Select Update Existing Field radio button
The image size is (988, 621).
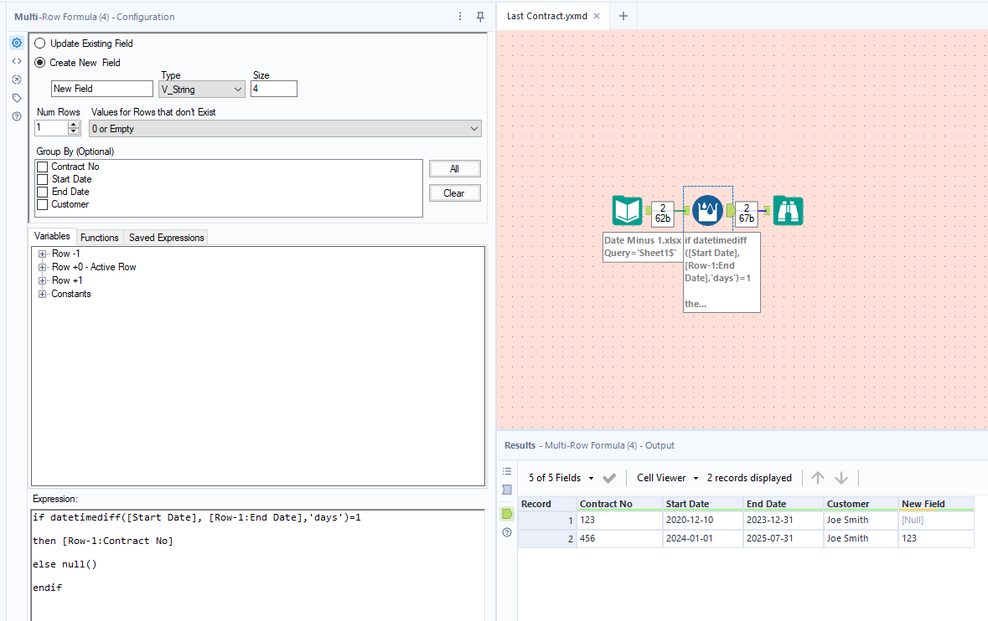40,44
